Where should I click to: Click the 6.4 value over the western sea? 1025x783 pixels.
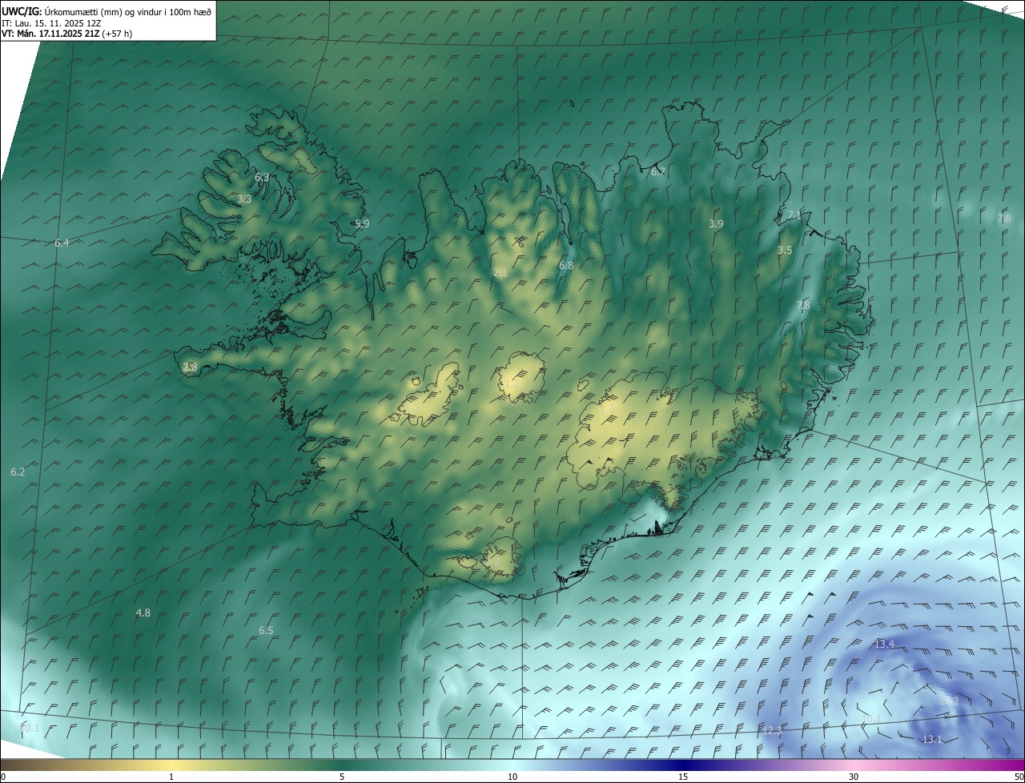(62, 243)
